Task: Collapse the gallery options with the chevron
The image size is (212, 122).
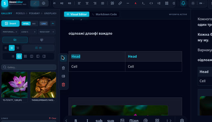Action: 53,23
